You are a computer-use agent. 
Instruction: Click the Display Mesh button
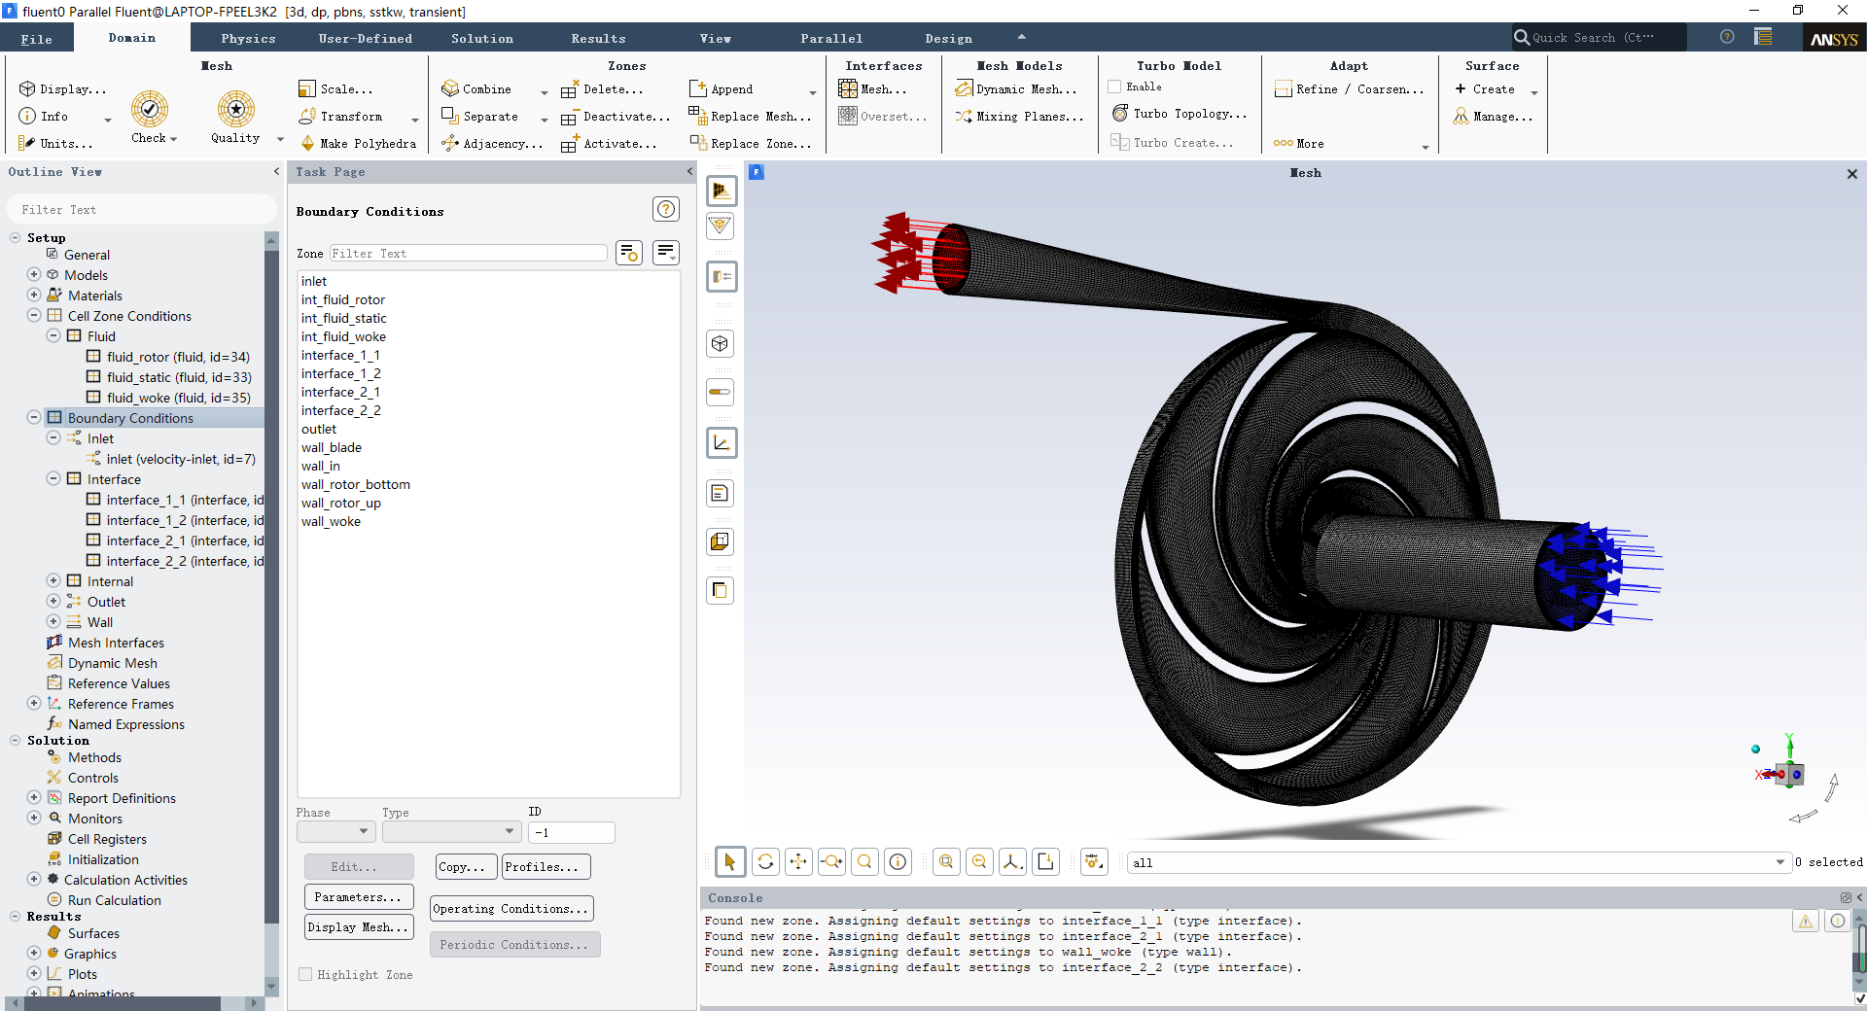click(358, 927)
